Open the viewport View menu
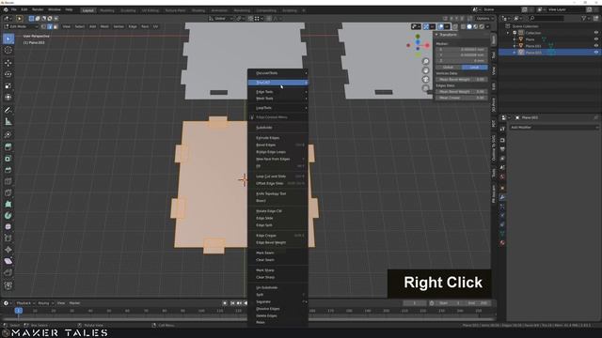Viewport: 602px width, 338px height. pyautogui.click(x=67, y=27)
